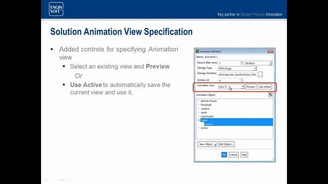This screenshot has width=328, height=184.
Task: Select the vector tree item
Action: click(204, 128)
